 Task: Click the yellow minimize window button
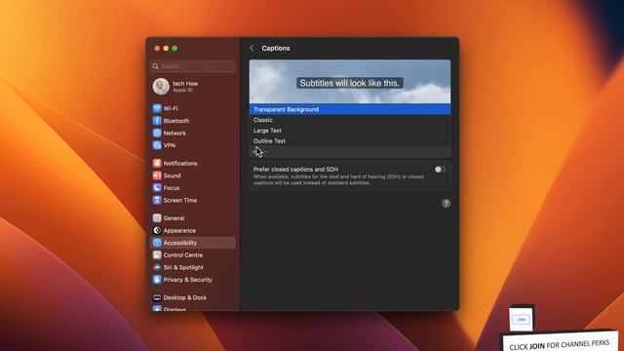point(166,49)
